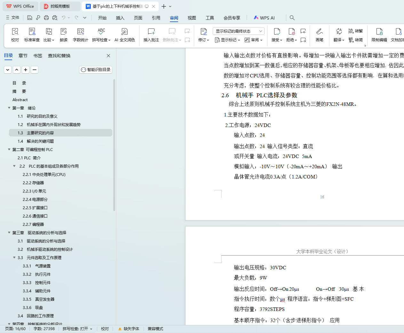This screenshot has width=404, height=333.
Task: Click the WPS Office home tab
Action: tap(20, 6)
